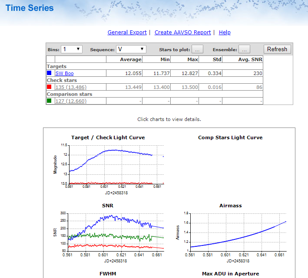Click the General Export link

tap(124, 33)
